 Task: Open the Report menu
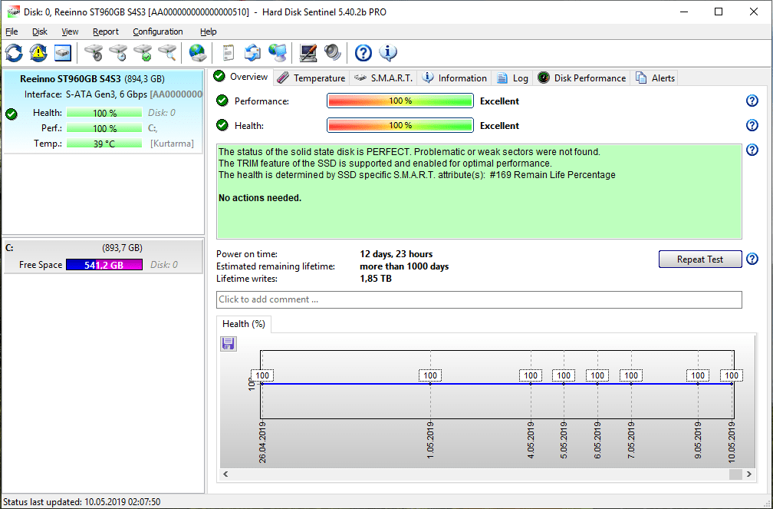(106, 31)
